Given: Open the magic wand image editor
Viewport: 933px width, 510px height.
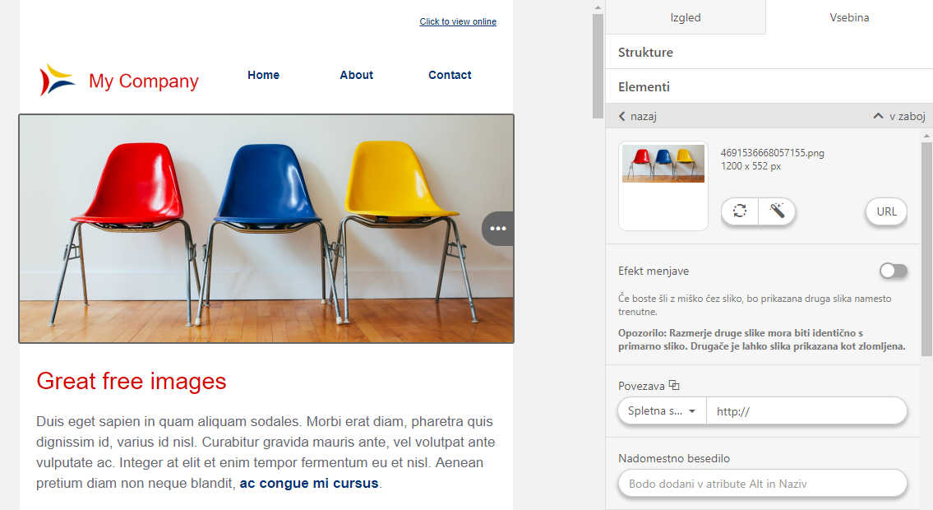Looking at the screenshot, I should click(x=777, y=211).
